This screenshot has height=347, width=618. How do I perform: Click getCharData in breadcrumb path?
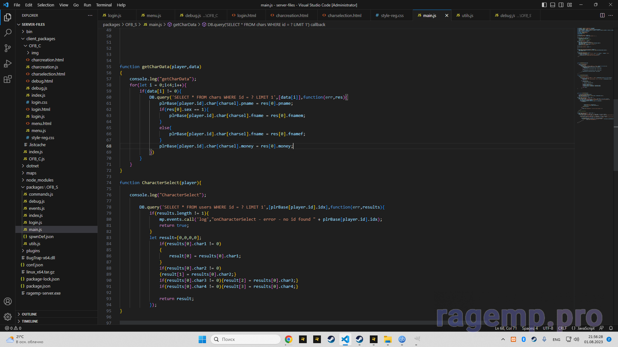[x=184, y=24]
